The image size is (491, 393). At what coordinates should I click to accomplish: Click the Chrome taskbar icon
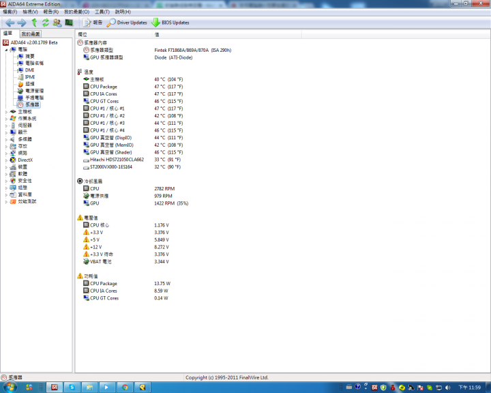pos(125,388)
